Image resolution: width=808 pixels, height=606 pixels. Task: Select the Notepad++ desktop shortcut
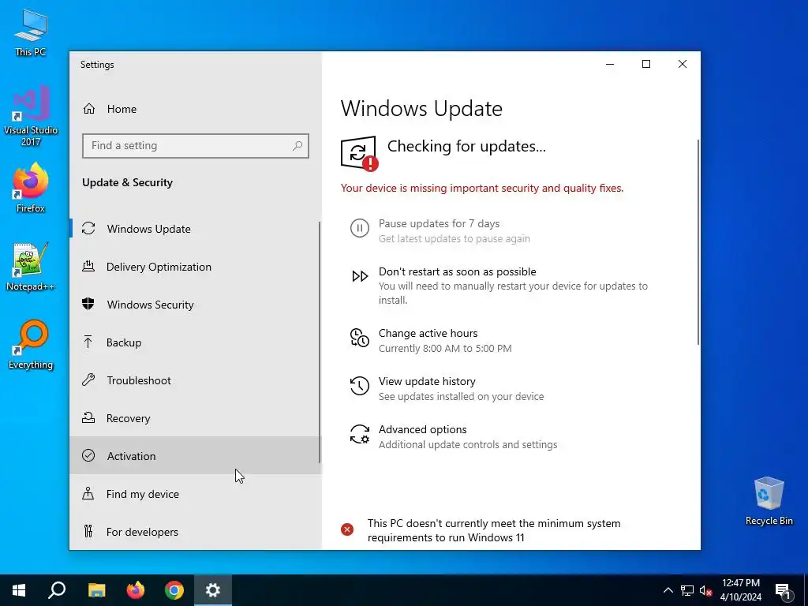[x=31, y=267]
